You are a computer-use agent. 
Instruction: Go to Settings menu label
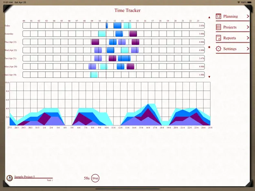(x=230, y=49)
